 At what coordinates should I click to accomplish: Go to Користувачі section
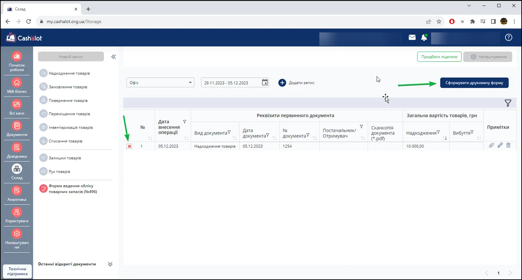click(17, 216)
